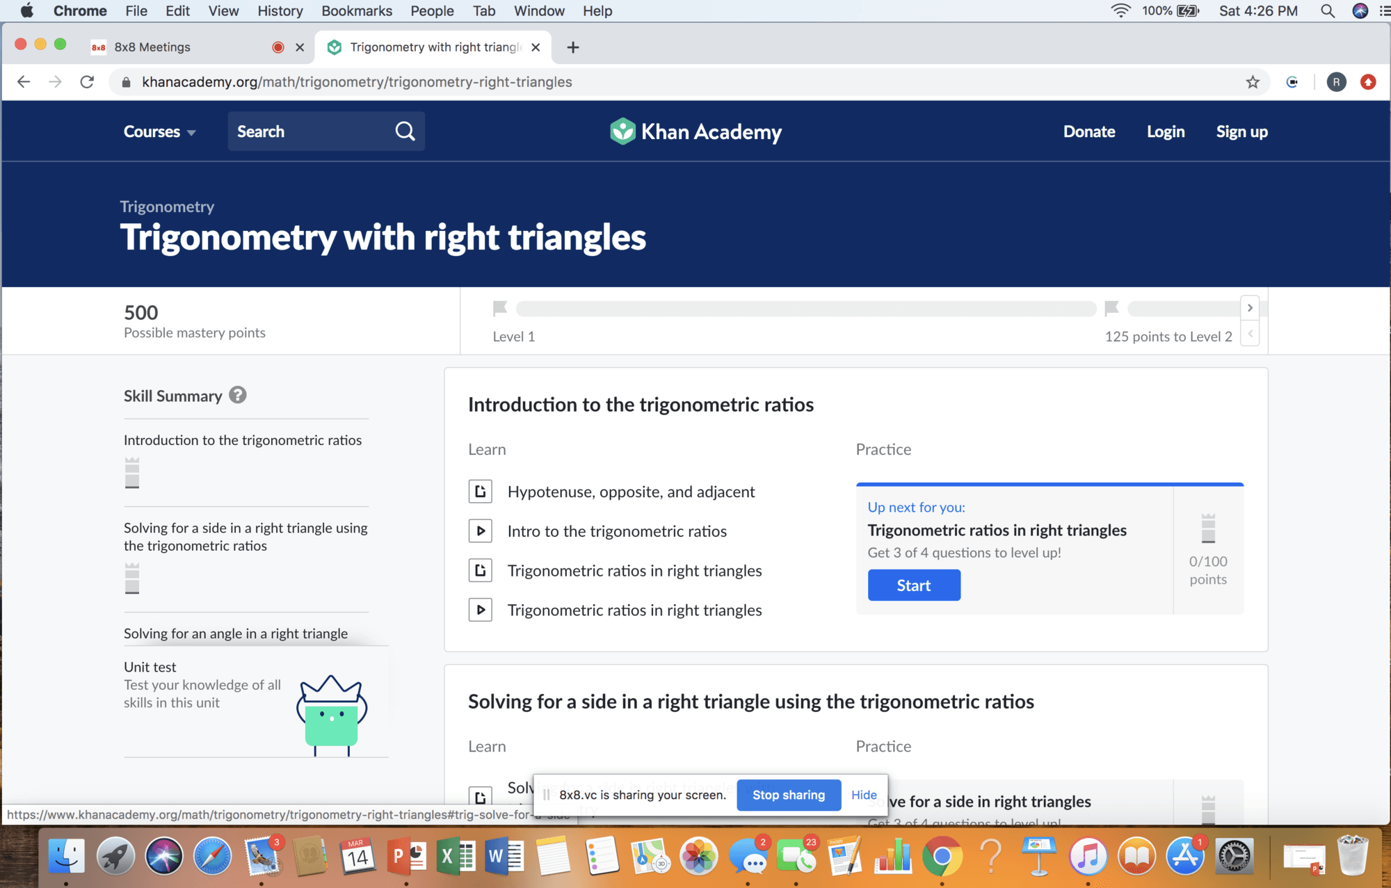Image resolution: width=1391 pixels, height=888 pixels.
Task: Open Siri from the Dock
Action: pos(164,856)
